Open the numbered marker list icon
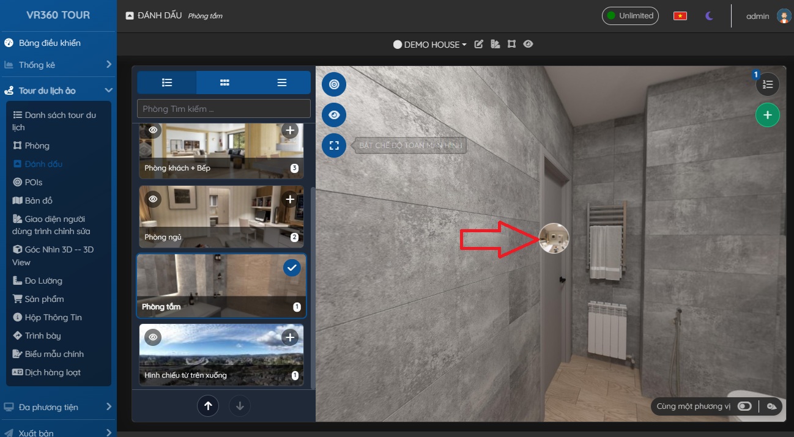This screenshot has height=437, width=794. pos(768,84)
